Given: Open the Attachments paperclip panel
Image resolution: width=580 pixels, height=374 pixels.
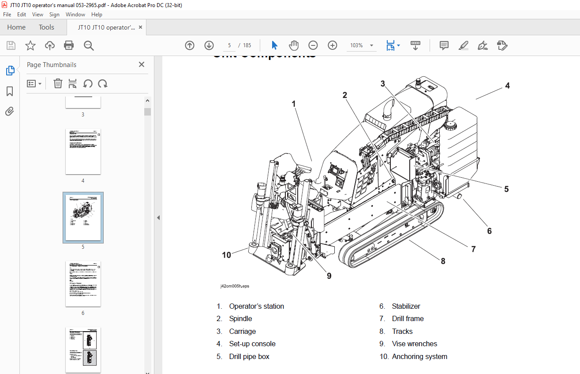Looking at the screenshot, I should 10,111.
